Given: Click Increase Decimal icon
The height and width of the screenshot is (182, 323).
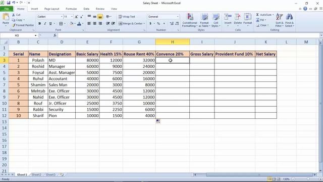Looking at the screenshot, I should click(172, 24).
